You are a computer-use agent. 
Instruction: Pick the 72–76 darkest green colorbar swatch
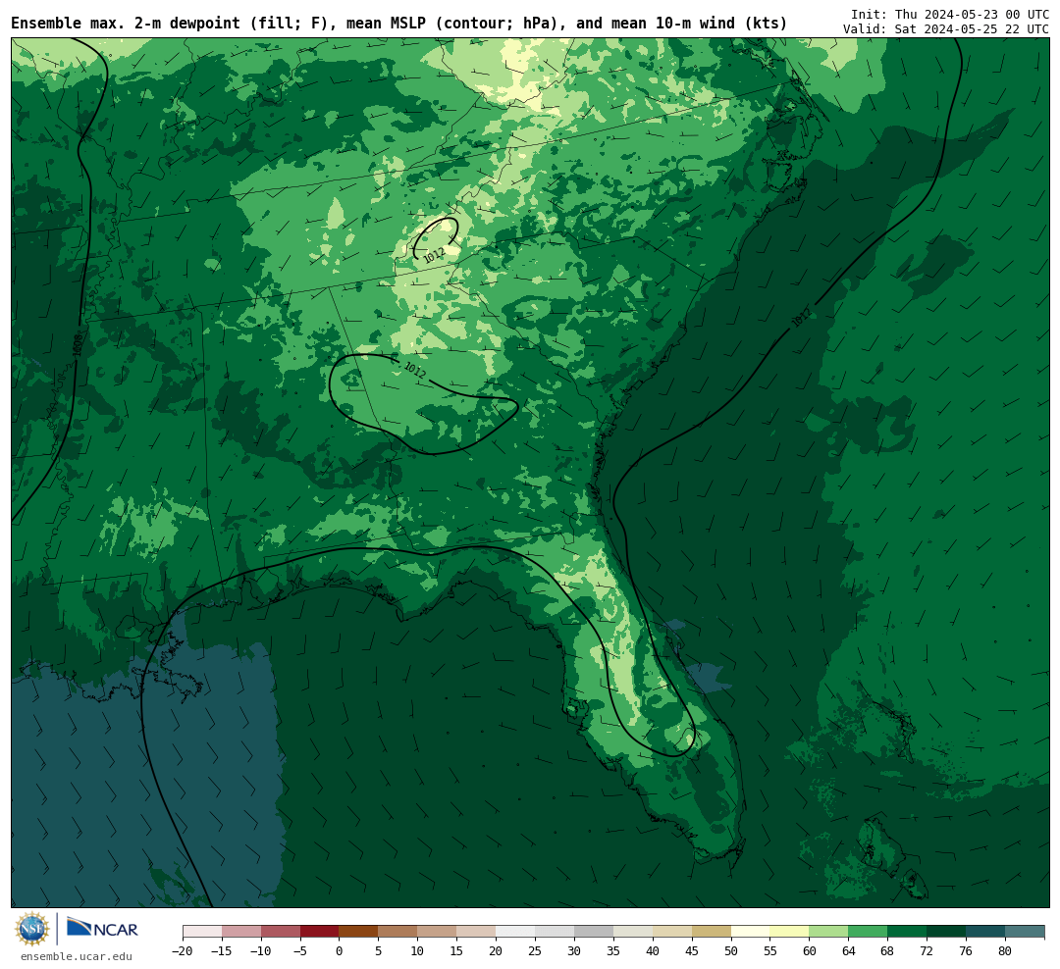click(x=946, y=932)
